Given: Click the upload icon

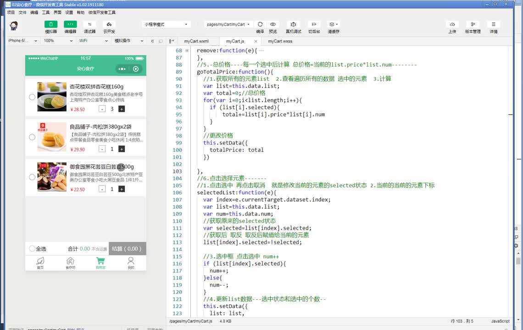Looking at the screenshot, I should 452,24.
